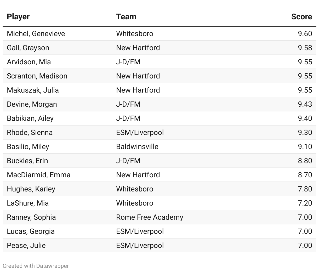Click Hughes, Karley in the table
The width and height of the screenshot is (319, 272).
click(x=31, y=189)
